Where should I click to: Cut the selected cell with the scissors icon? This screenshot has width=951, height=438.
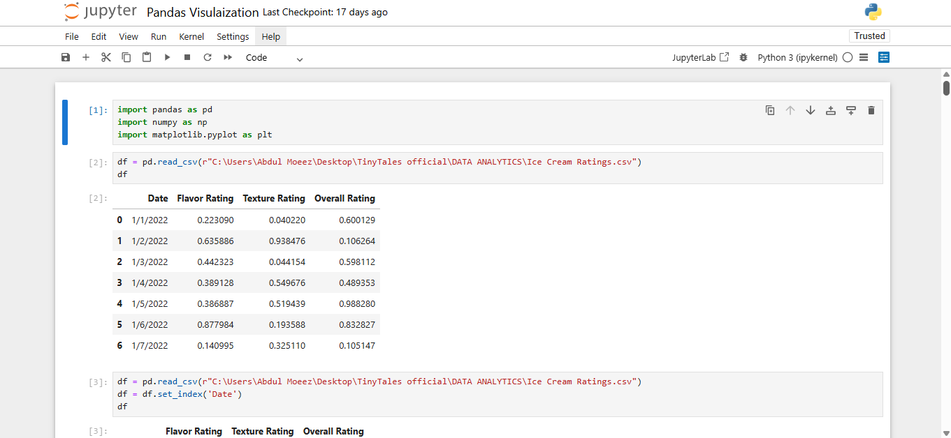click(106, 57)
